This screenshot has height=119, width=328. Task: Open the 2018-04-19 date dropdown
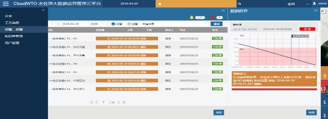point(75,24)
